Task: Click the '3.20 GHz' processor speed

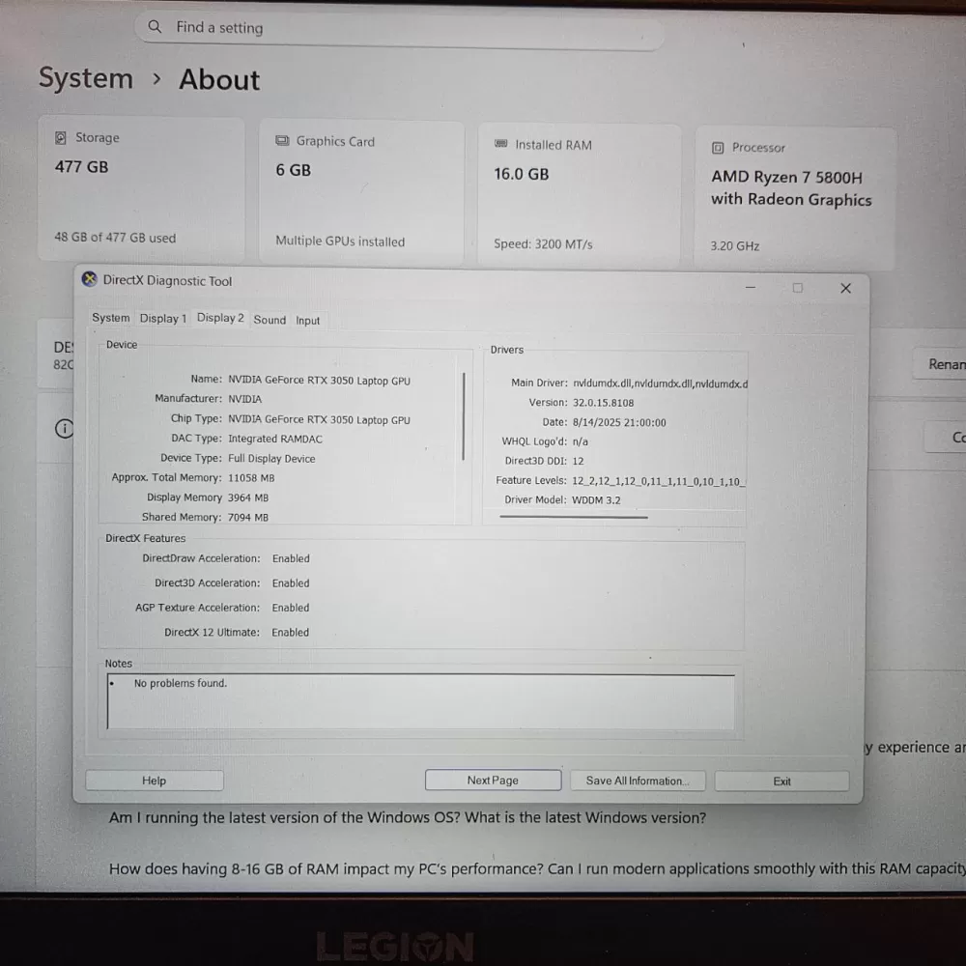Action: pos(734,245)
